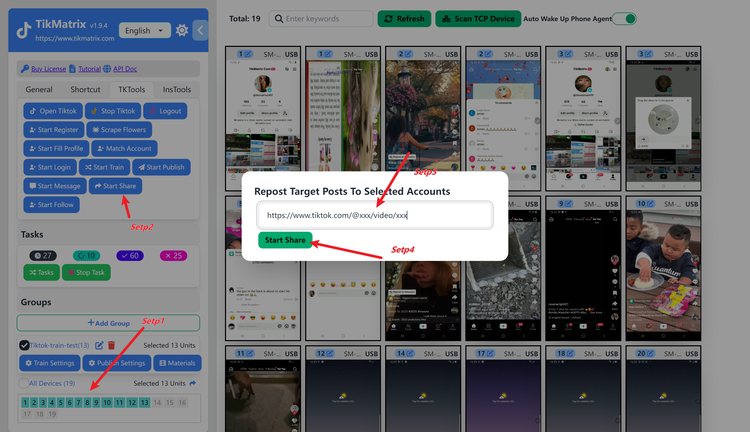This screenshot has width=750, height=432.
Task: Click the Enter keywords search field
Action: (x=321, y=19)
